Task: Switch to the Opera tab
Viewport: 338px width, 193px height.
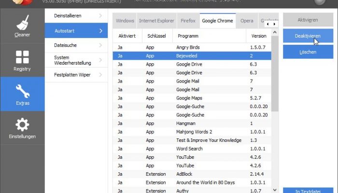Action: pyautogui.click(x=247, y=21)
